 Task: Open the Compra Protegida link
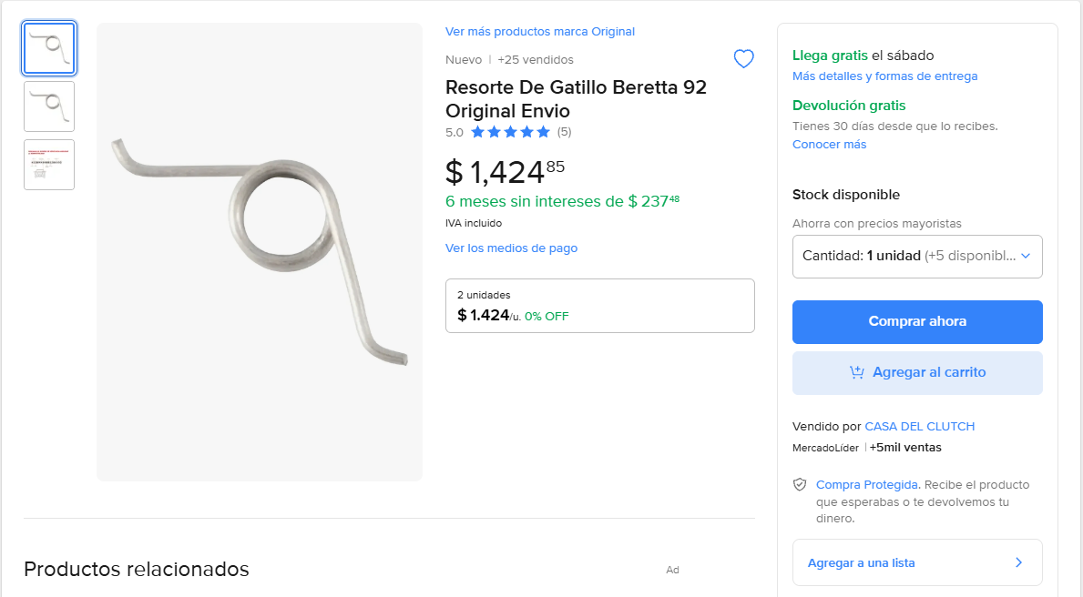point(867,485)
